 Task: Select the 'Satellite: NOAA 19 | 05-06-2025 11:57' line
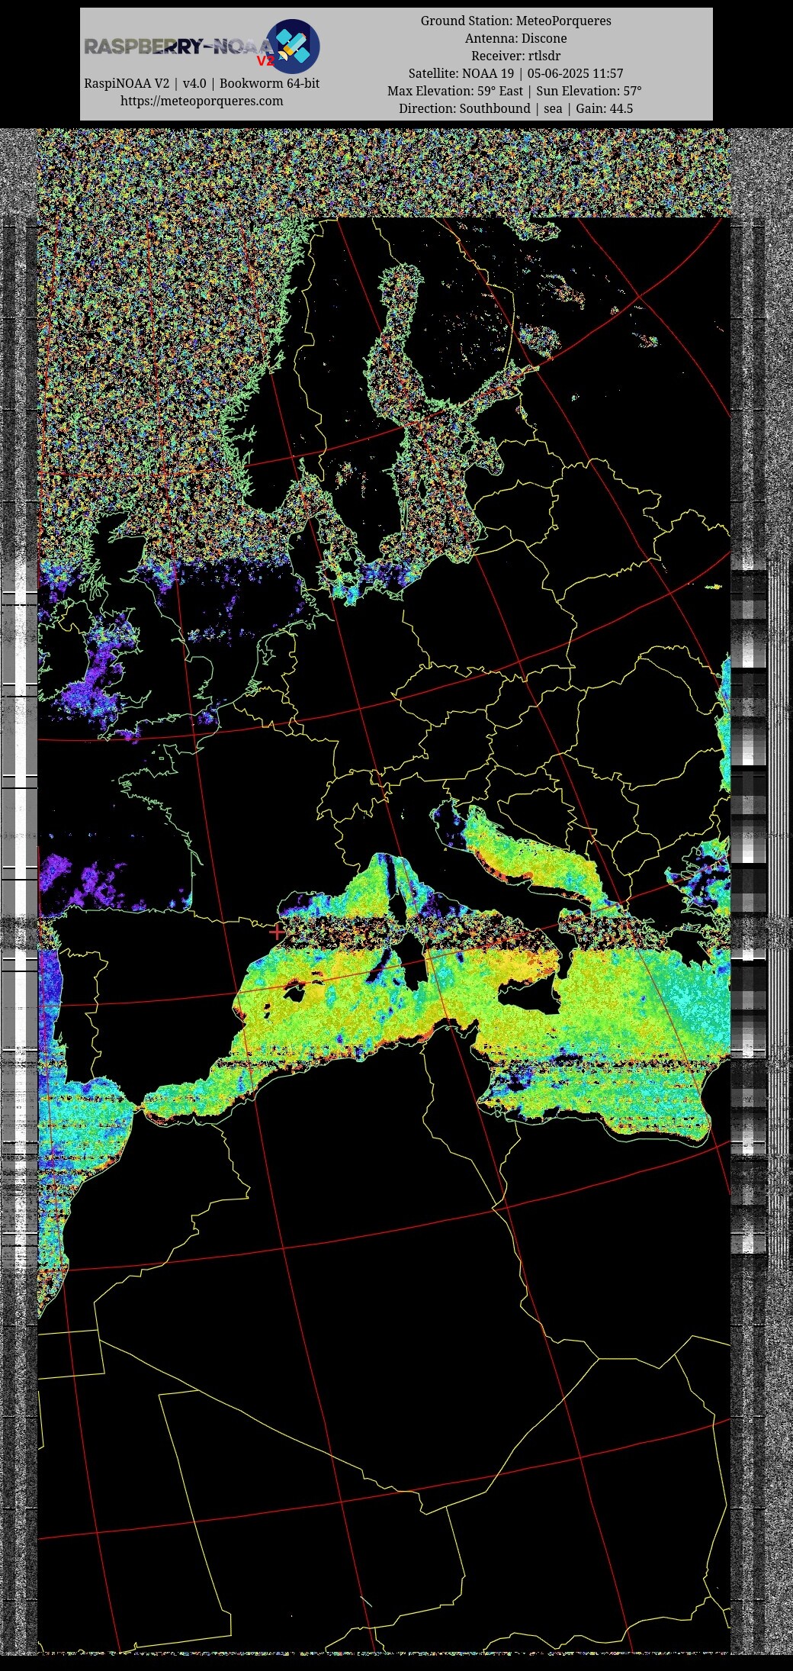[x=516, y=73]
